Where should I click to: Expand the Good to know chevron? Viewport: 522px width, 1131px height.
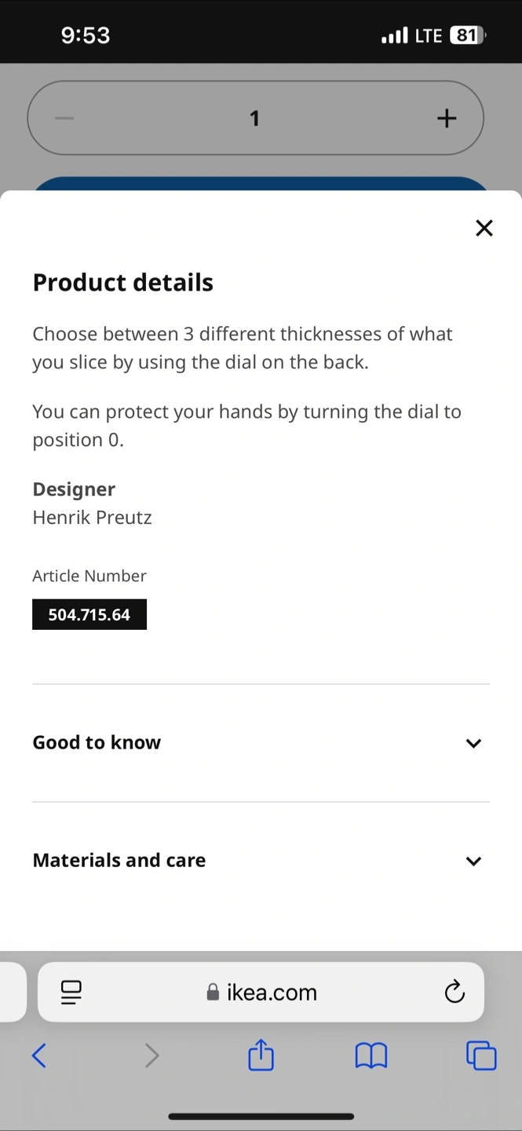[473, 743]
